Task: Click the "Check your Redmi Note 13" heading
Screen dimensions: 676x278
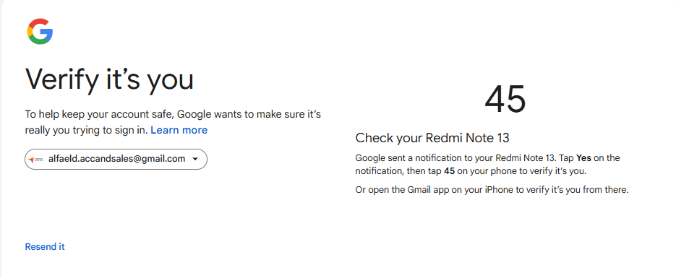Action: pos(432,138)
